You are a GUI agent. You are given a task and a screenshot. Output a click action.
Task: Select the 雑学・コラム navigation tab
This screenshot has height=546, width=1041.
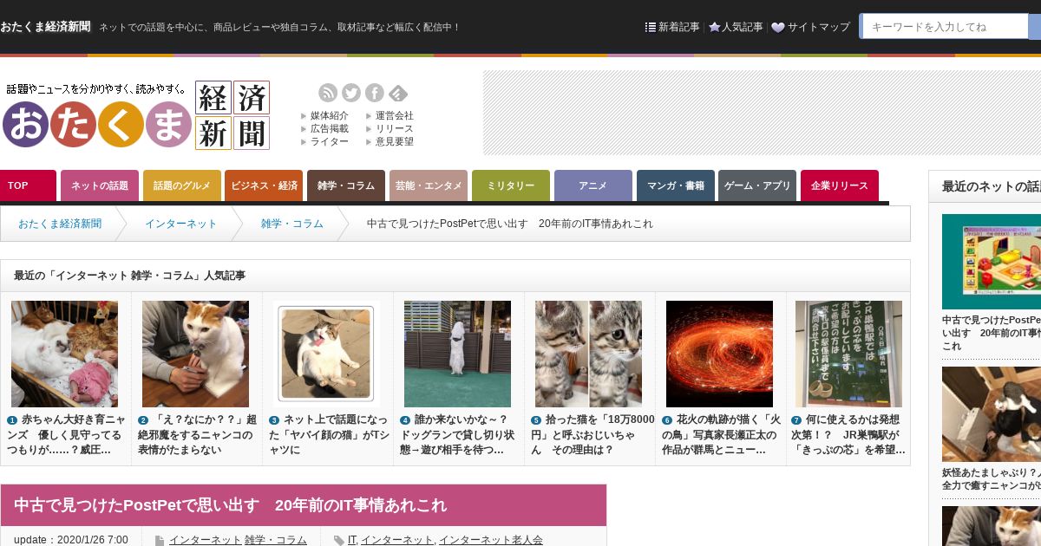pyautogui.click(x=346, y=185)
